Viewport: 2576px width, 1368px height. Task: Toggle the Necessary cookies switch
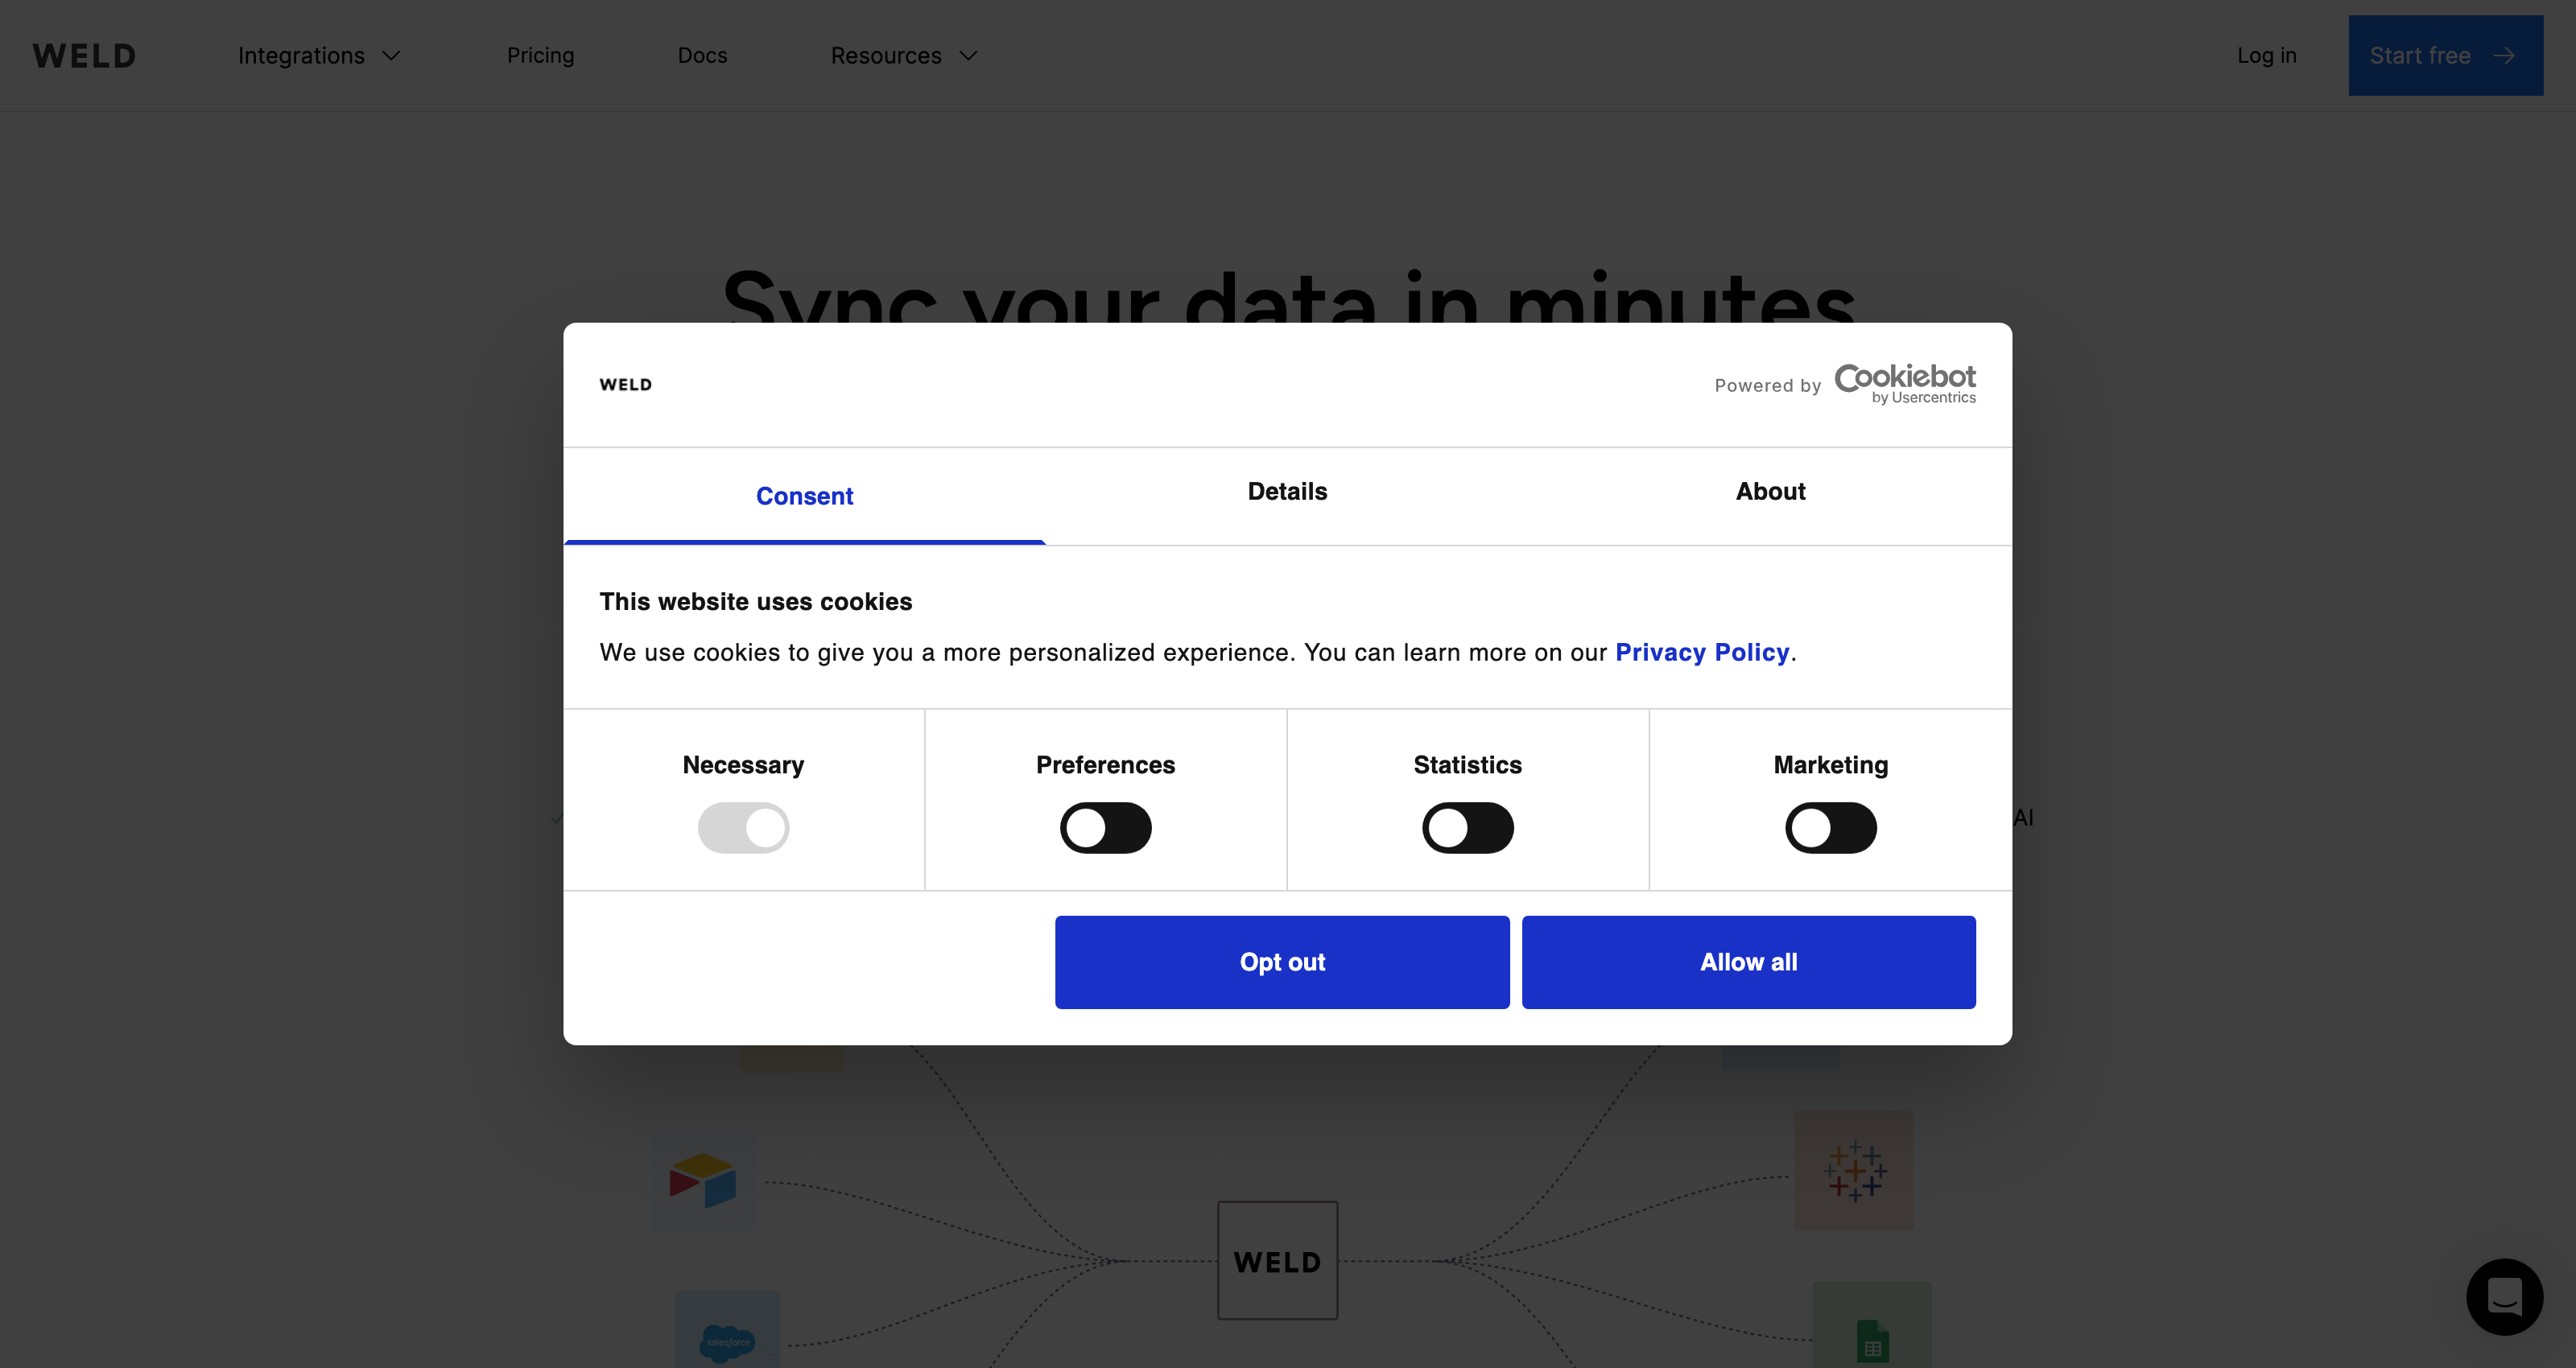pyautogui.click(x=743, y=828)
